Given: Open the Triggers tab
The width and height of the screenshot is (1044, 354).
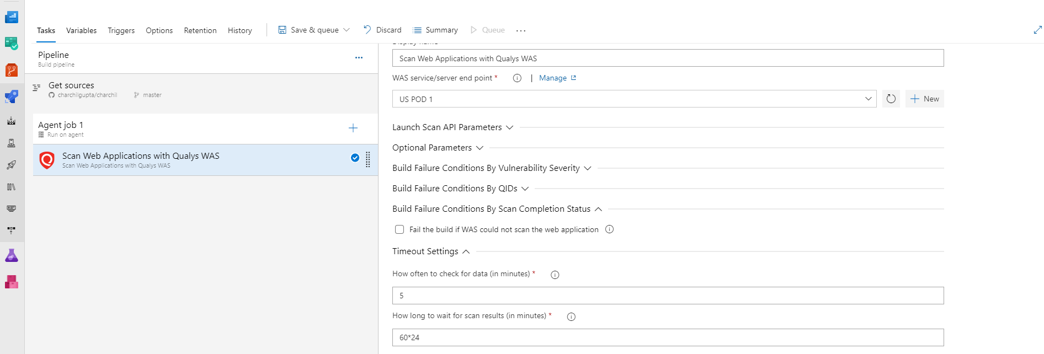Looking at the screenshot, I should (x=121, y=30).
